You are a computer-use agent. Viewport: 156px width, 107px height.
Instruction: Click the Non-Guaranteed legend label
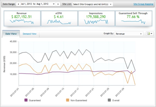(x=79, y=100)
